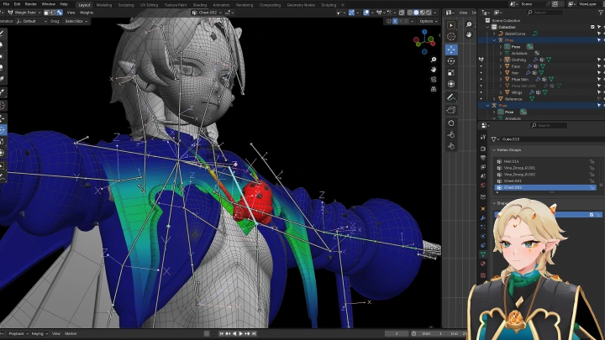Open the Playback menu in timeline
The image size is (605, 340).
(x=18, y=333)
